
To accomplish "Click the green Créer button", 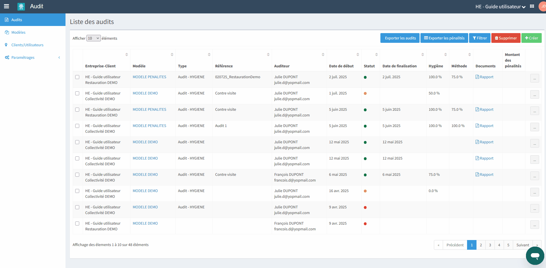I will pos(531,38).
